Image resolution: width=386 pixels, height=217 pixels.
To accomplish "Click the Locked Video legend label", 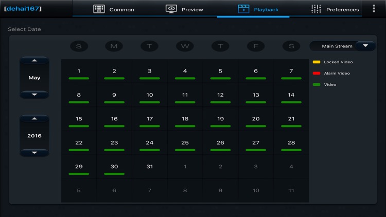I will [x=338, y=62].
